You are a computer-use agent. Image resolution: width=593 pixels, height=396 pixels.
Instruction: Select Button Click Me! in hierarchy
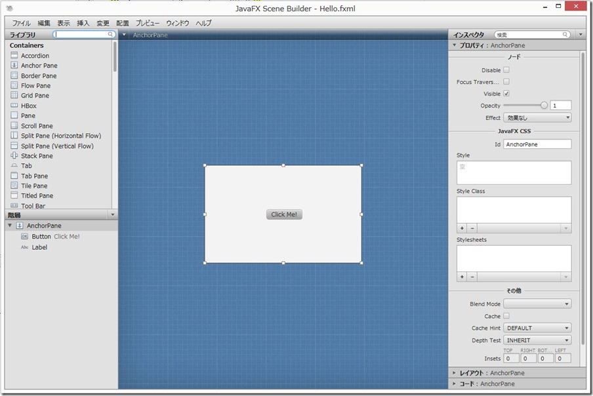tap(61, 237)
